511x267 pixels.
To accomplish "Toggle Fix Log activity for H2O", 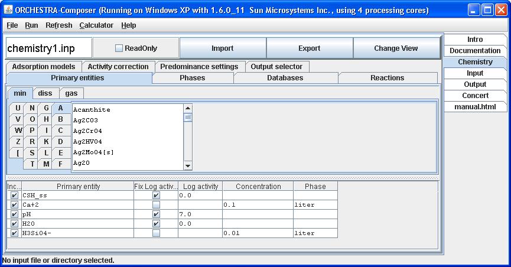I will [156, 224].
